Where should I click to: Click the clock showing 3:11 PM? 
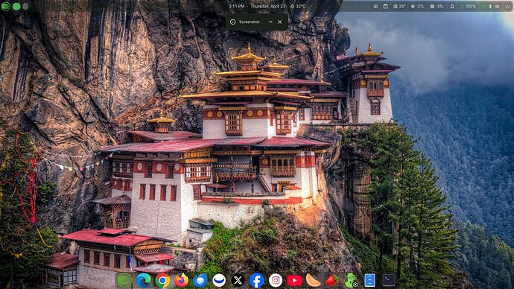(x=237, y=6)
